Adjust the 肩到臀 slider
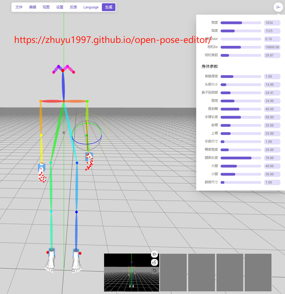 pyautogui.click(x=241, y=109)
